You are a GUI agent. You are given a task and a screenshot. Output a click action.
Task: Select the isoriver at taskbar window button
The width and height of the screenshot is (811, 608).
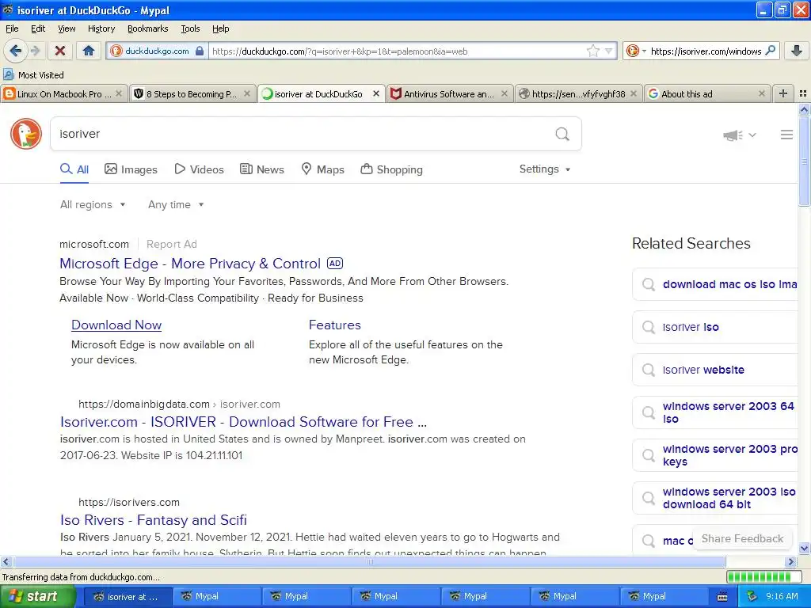126,597
